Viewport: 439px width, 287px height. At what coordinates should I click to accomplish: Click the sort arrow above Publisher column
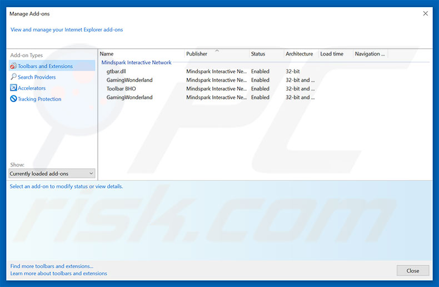click(x=217, y=51)
